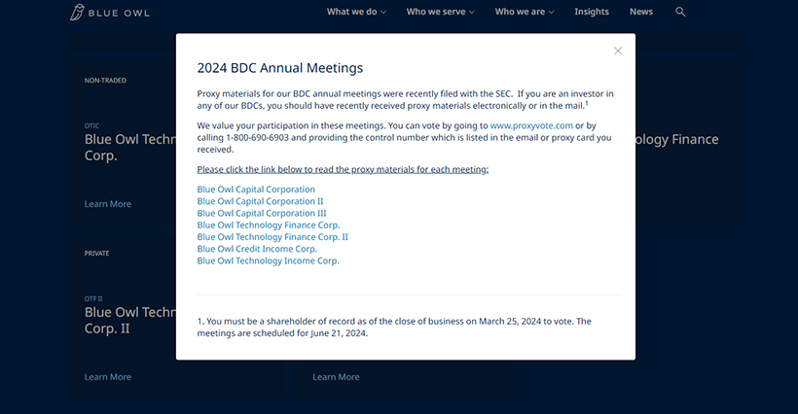
Task: Select Blue Owl Technology Finance Corp. link
Action: click(x=268, y=224)
